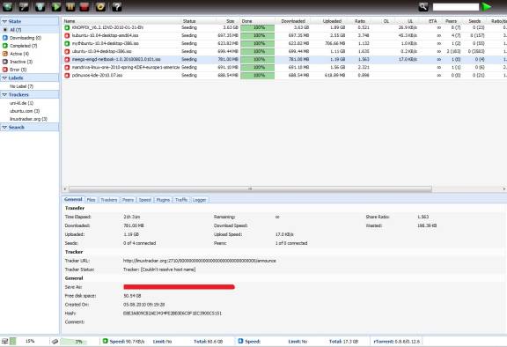Click the Add Torrent toolbar icon
The image size is (507, 347).
coord(8,6)
